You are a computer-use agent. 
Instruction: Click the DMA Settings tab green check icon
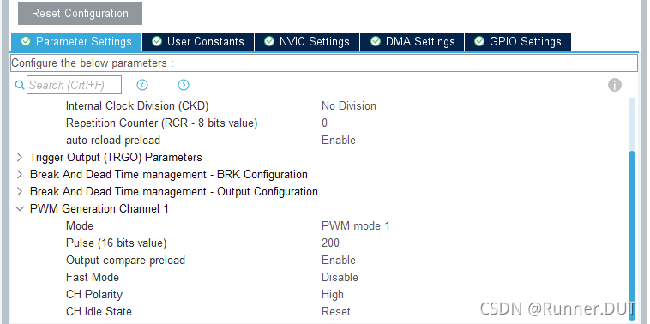tap(376, 41)
